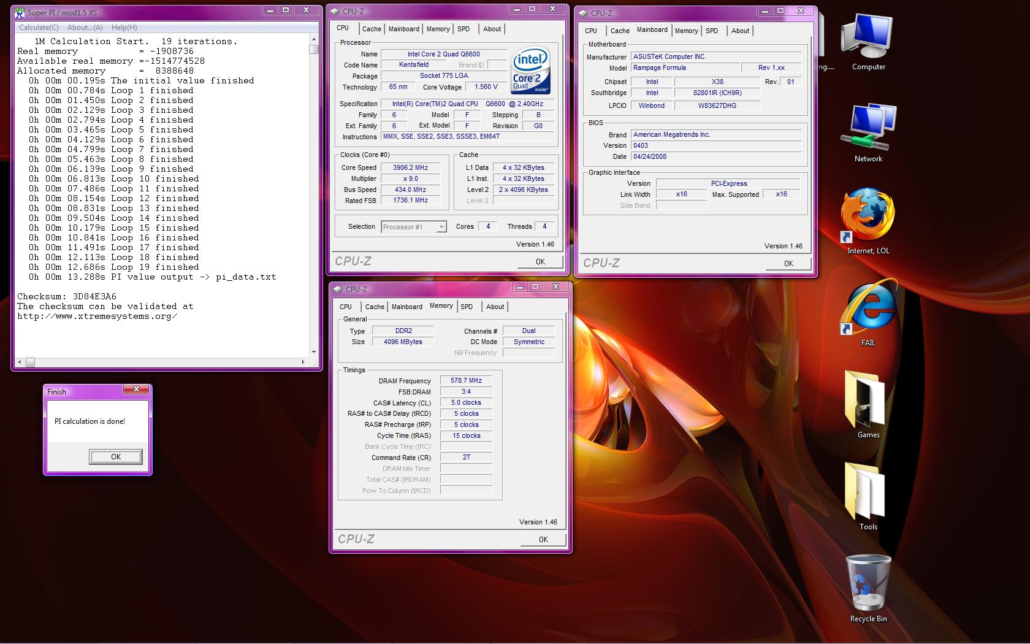
Task: Open the About...(A) menu in Super PI
Action: [x=85, y=28]
